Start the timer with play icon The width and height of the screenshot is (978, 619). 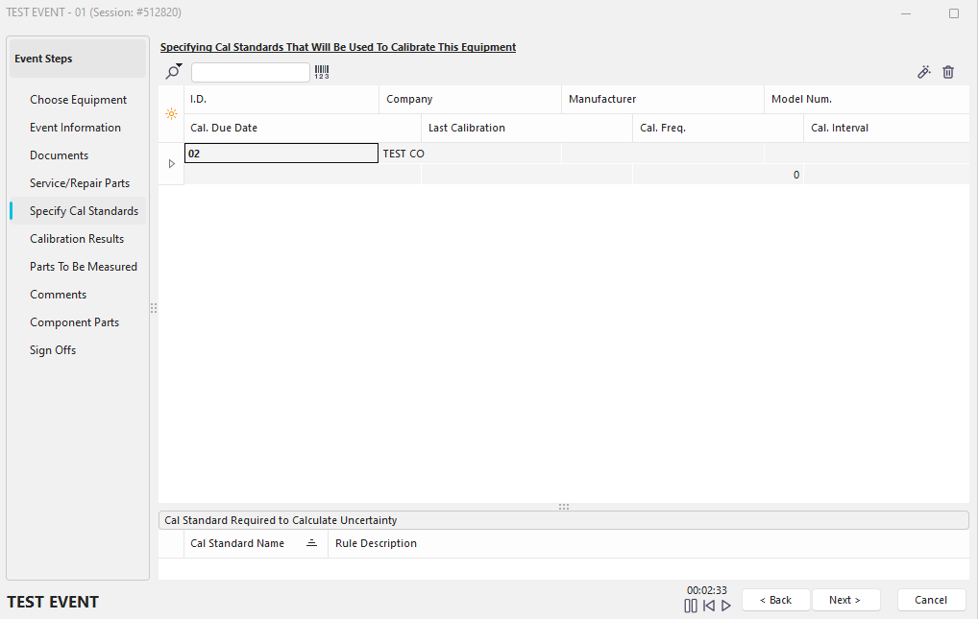coord(726,606)
